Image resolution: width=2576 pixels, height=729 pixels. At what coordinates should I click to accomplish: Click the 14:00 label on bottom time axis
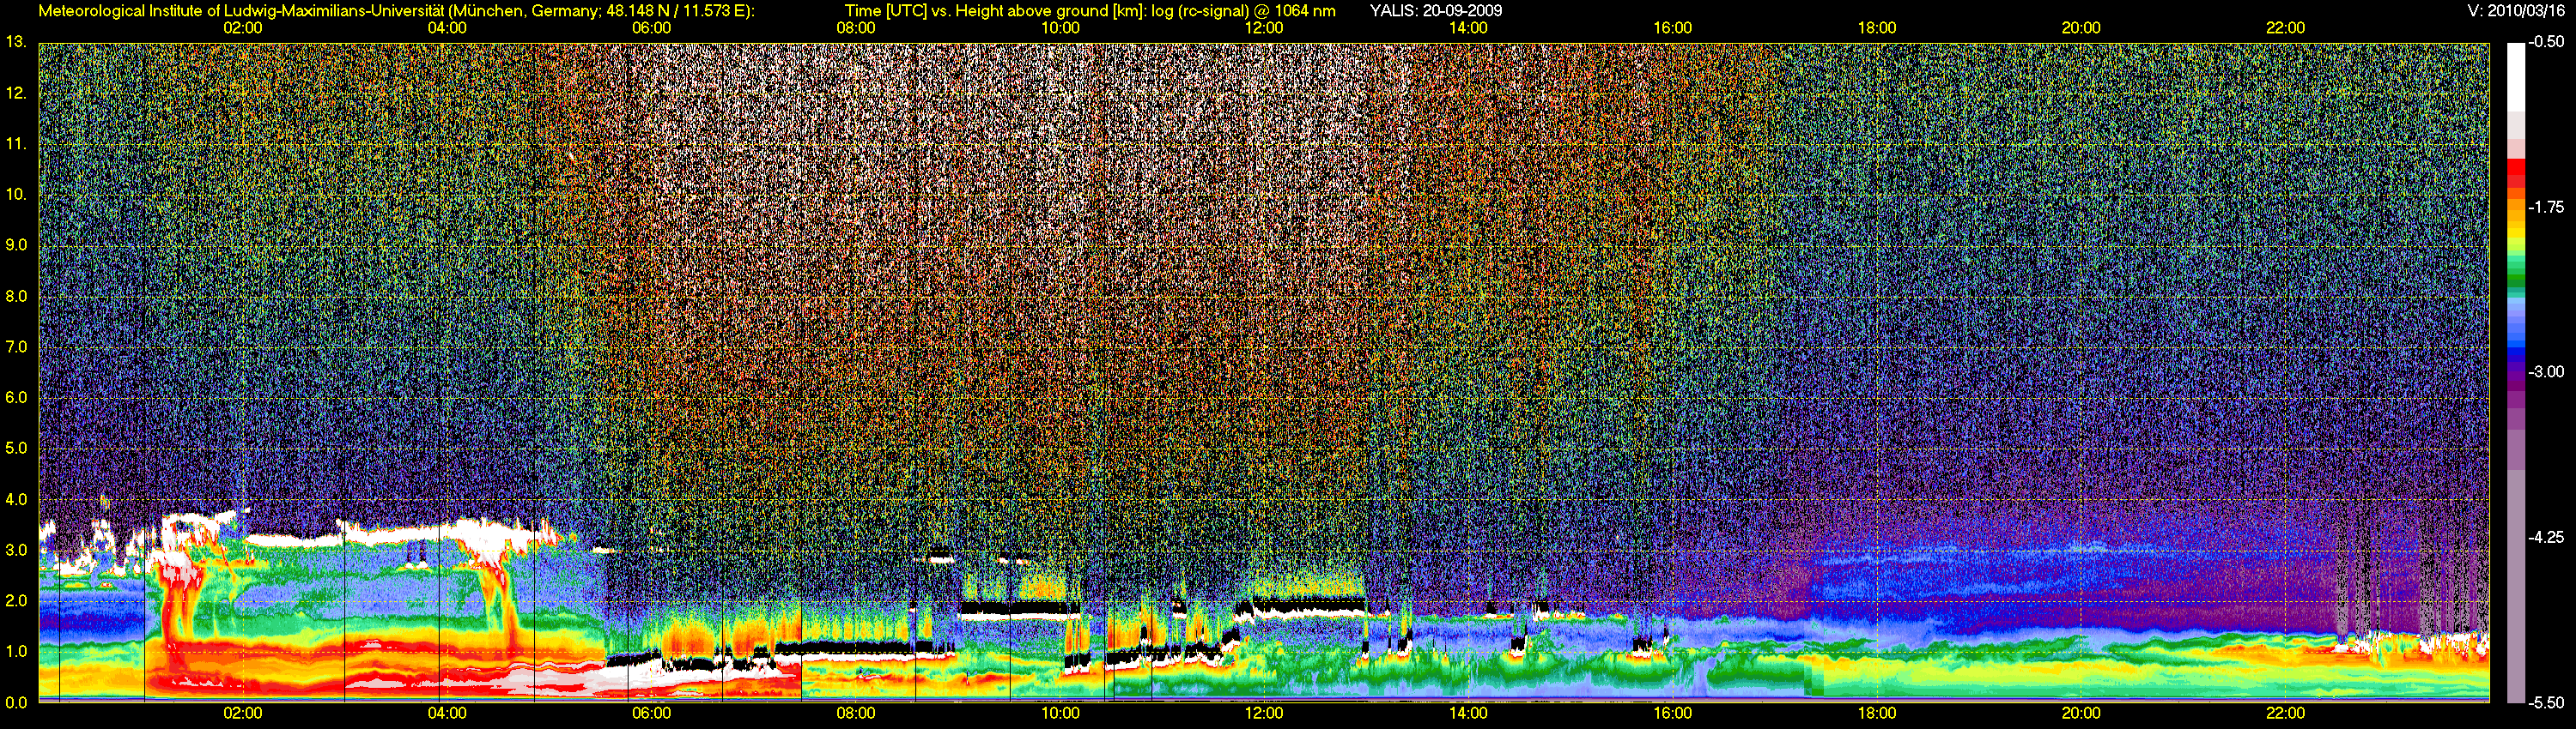1468,713
